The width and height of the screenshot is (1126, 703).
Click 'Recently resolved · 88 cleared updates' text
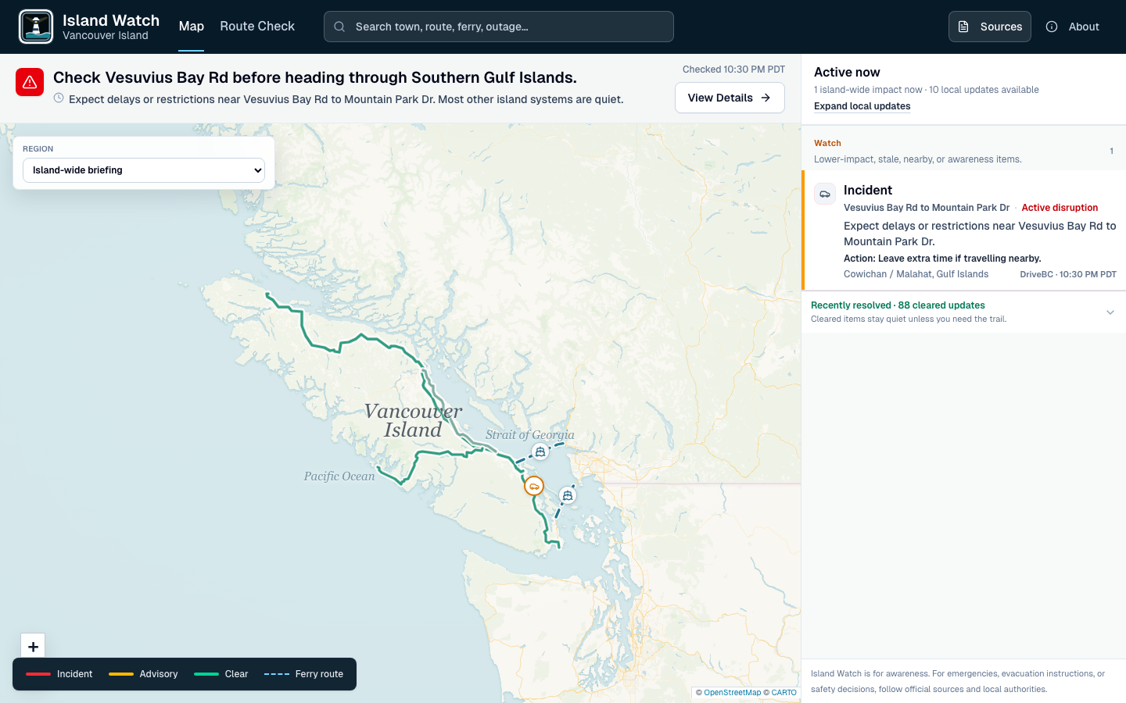click(898, 305)
